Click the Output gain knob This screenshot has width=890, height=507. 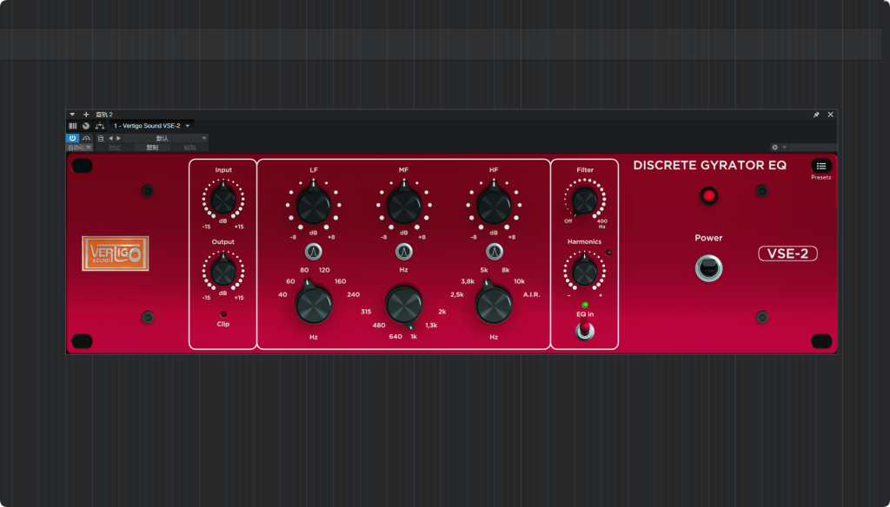tap(223, 272)
